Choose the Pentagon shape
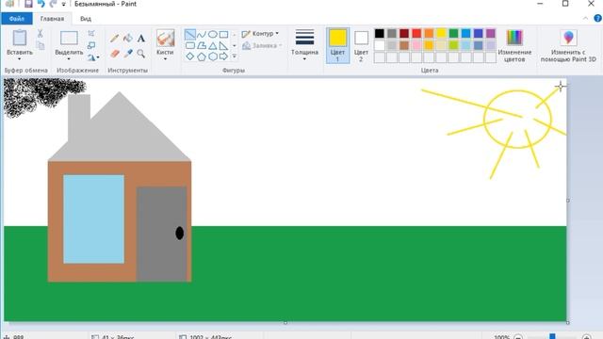Image resolution: width=603 pixels, height=339 pixels. pos(201,56)
